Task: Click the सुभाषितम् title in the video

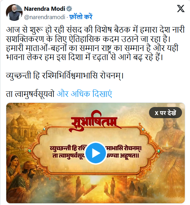Action: (96, 122)
